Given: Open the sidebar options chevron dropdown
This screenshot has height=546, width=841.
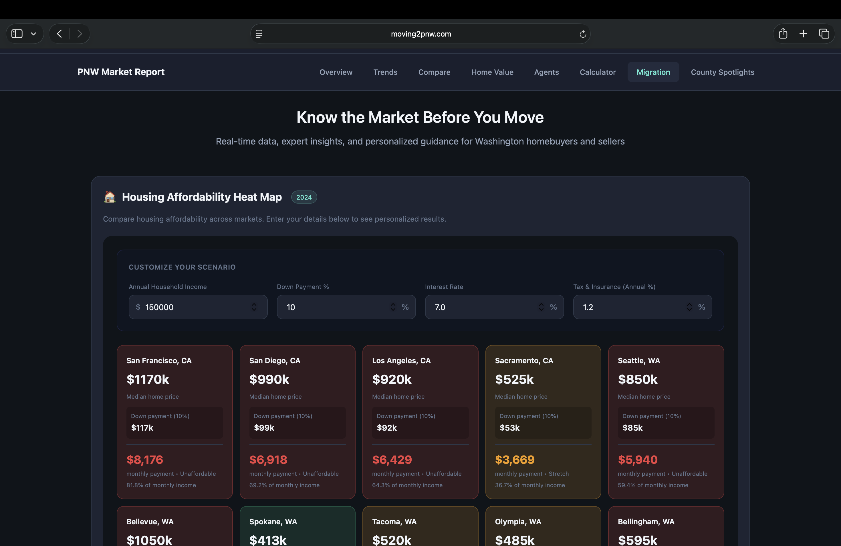Looking at the screenshot, I should (x=33, y=34).
